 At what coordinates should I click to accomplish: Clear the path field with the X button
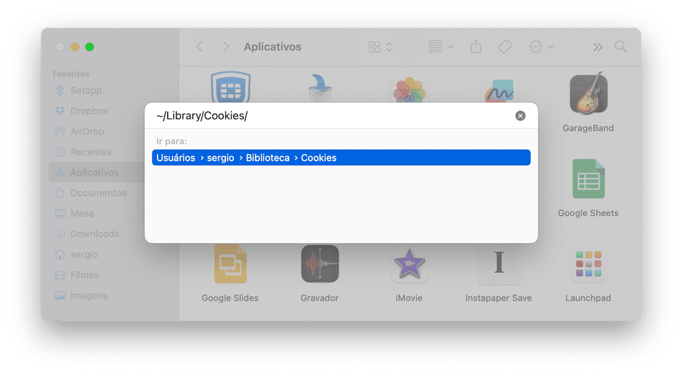[520, 116]
